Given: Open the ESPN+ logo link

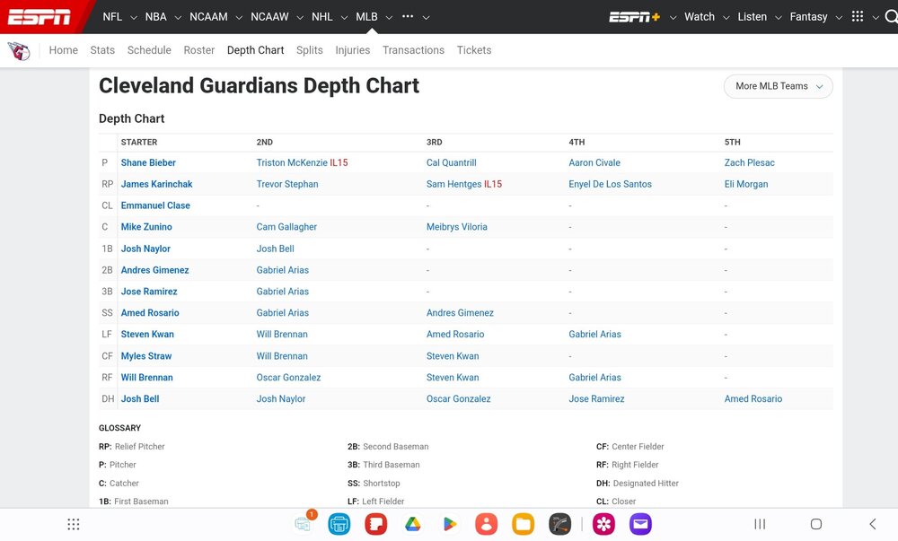Looking at the screenshot, I should pyautogui.click(x=634, y=17).
